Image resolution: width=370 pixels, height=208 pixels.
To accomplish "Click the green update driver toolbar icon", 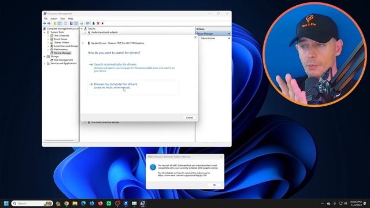I will click(x=94, y=23).
